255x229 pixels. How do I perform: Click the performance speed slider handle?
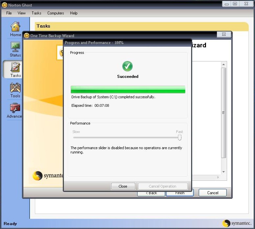point(180,138)
